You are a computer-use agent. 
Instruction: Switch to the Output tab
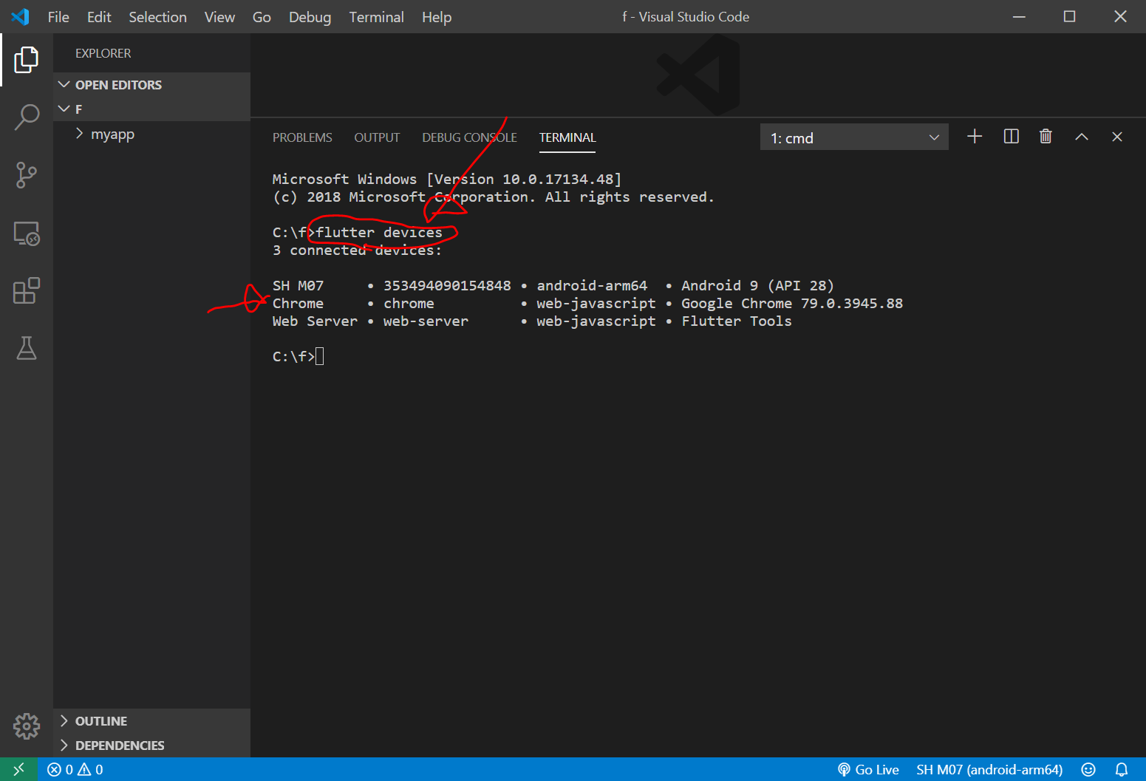pos(377,137)
